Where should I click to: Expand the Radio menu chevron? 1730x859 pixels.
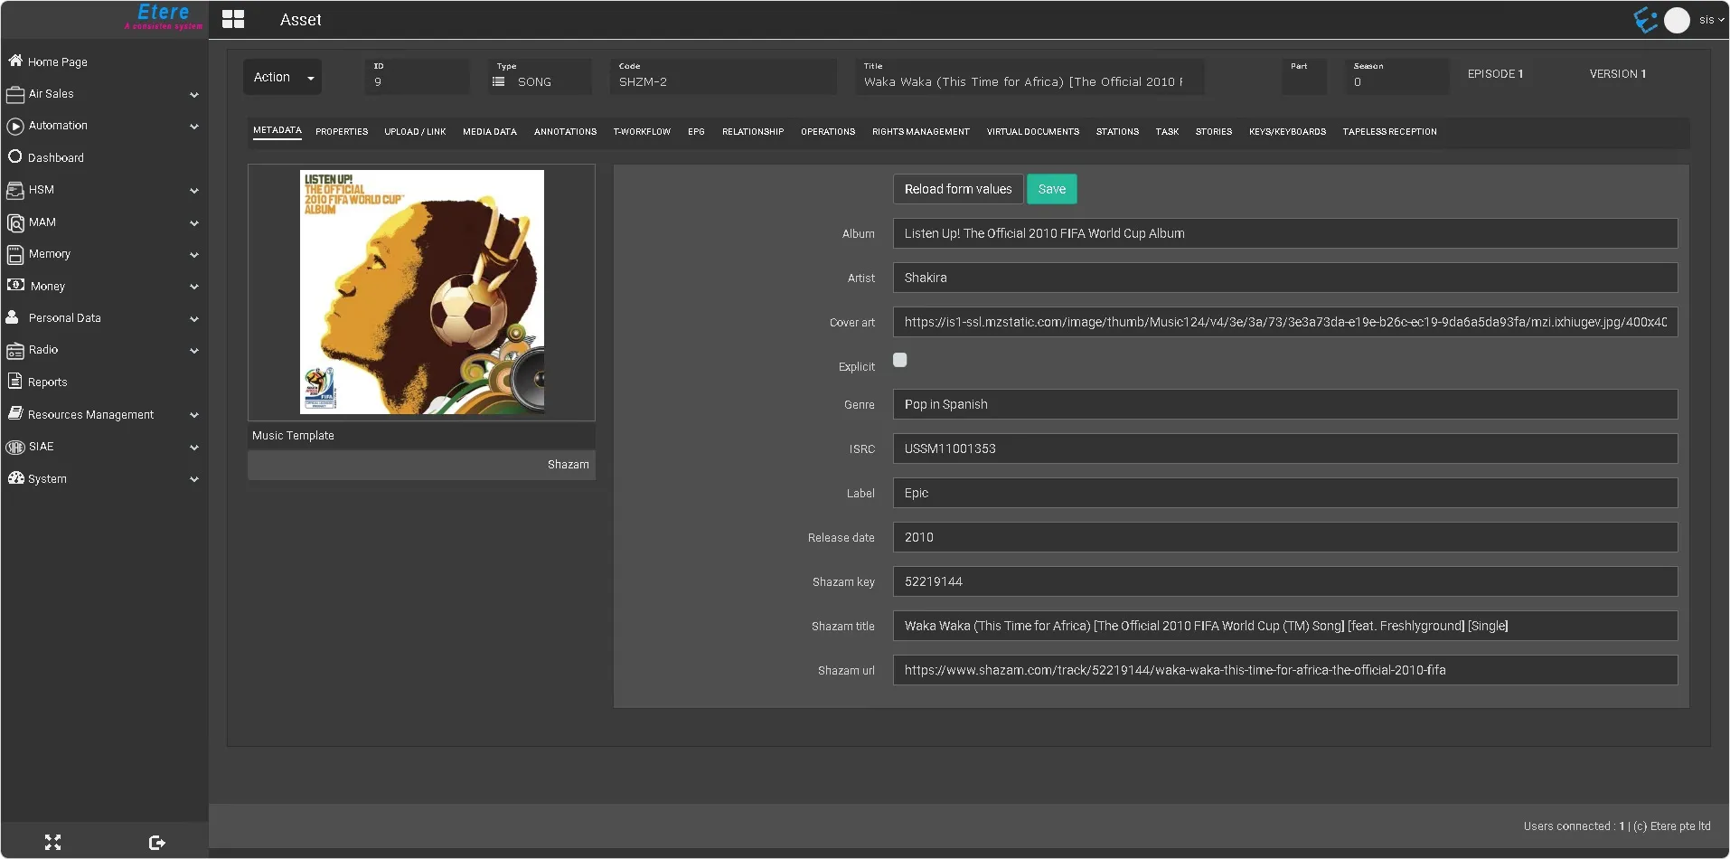194,351
